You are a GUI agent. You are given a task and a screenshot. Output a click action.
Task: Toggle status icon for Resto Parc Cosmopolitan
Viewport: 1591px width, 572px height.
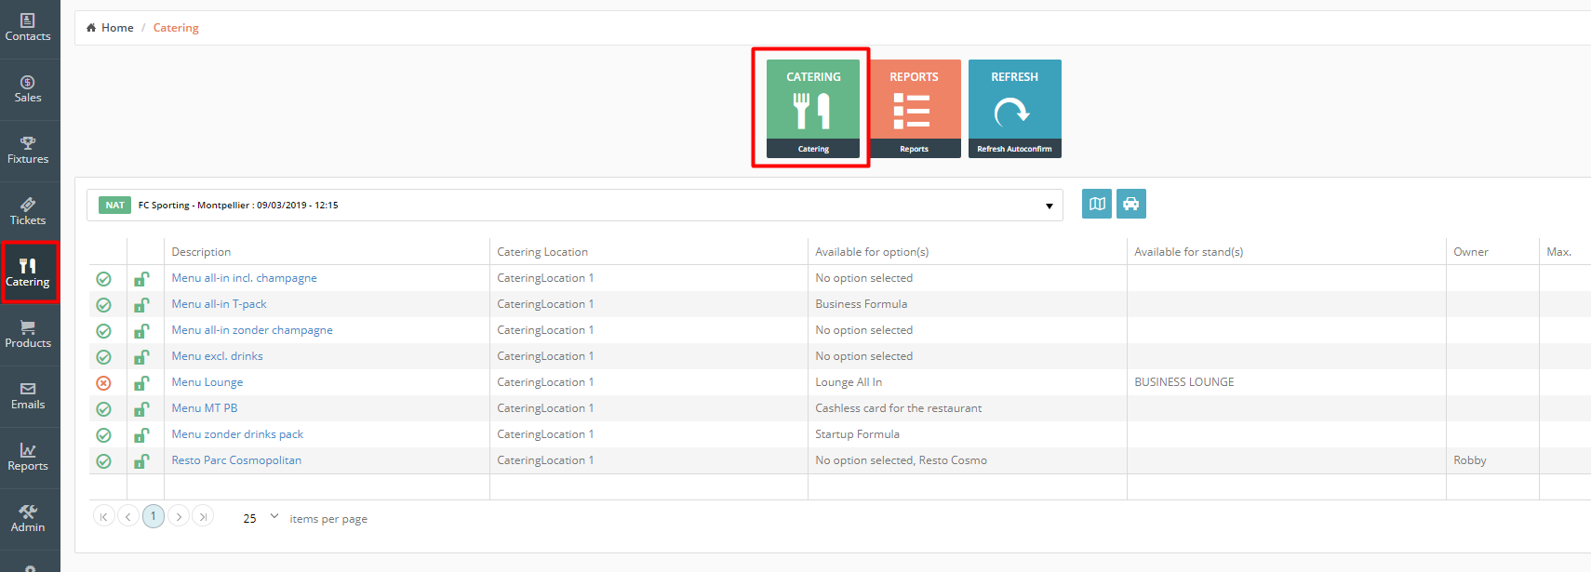pos(104,461)
